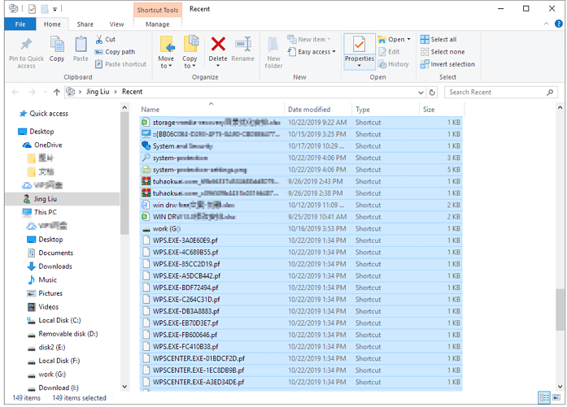The width and height of the screenshot is (567, 407).
Task: Switch to Details view icon in status bar
Action: [x=544, y=397]
